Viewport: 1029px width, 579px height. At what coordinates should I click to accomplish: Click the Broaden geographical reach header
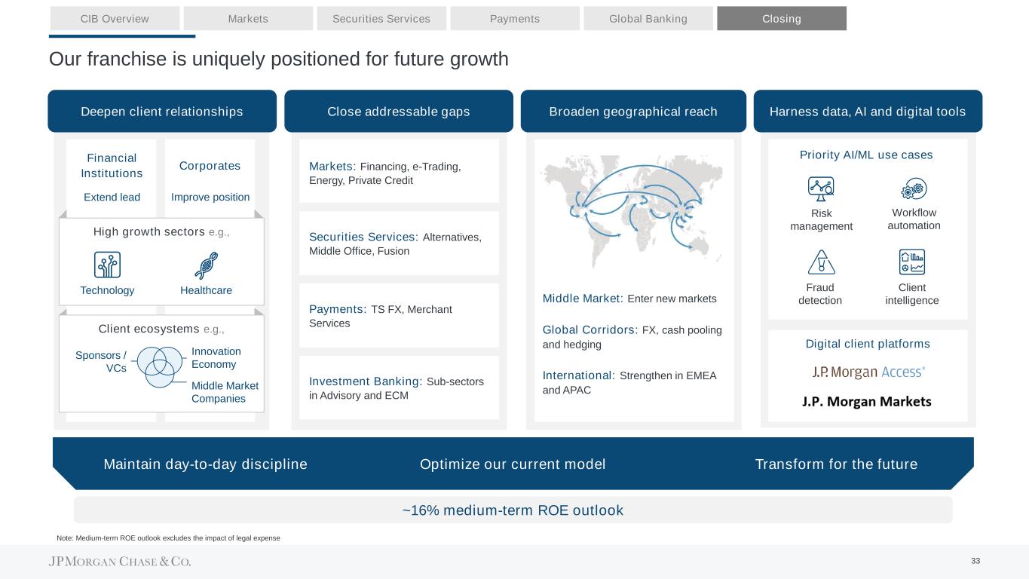(633, 112)
